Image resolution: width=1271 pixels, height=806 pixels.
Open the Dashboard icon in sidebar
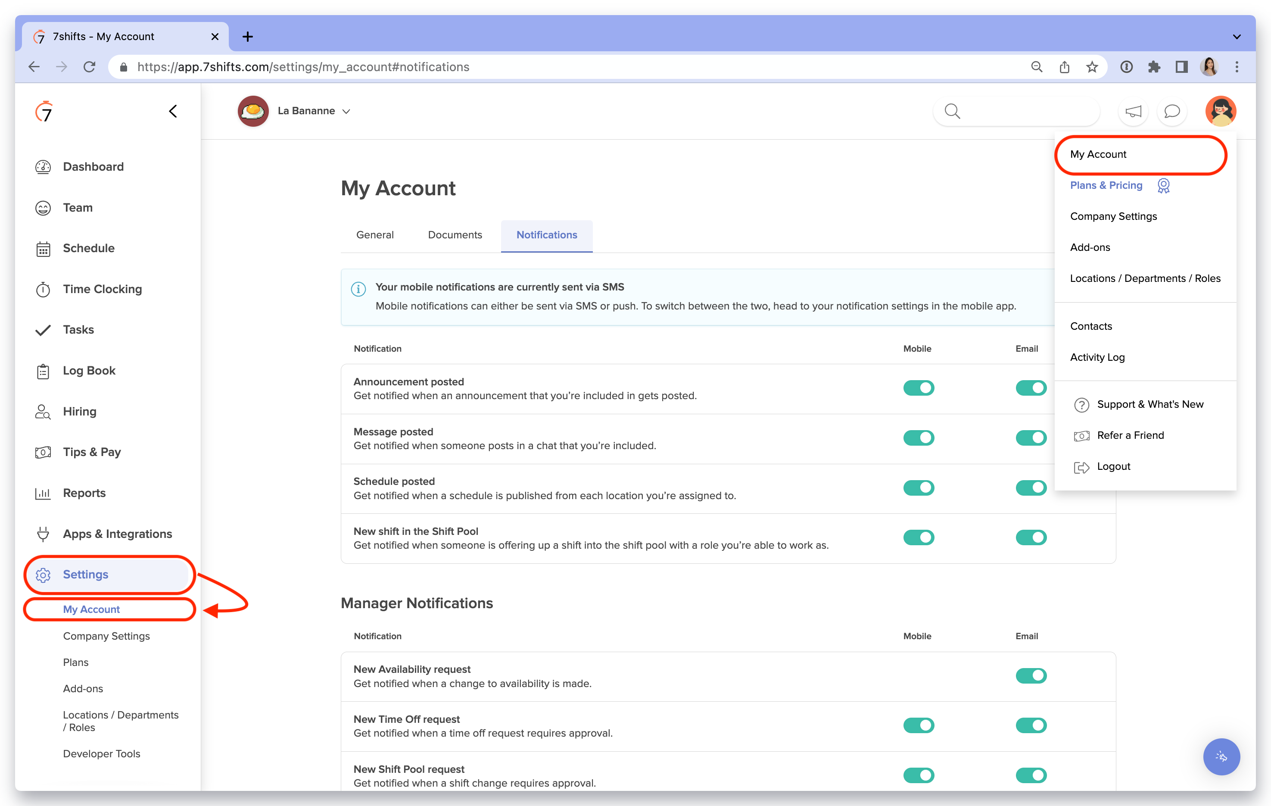pos(43,167)
